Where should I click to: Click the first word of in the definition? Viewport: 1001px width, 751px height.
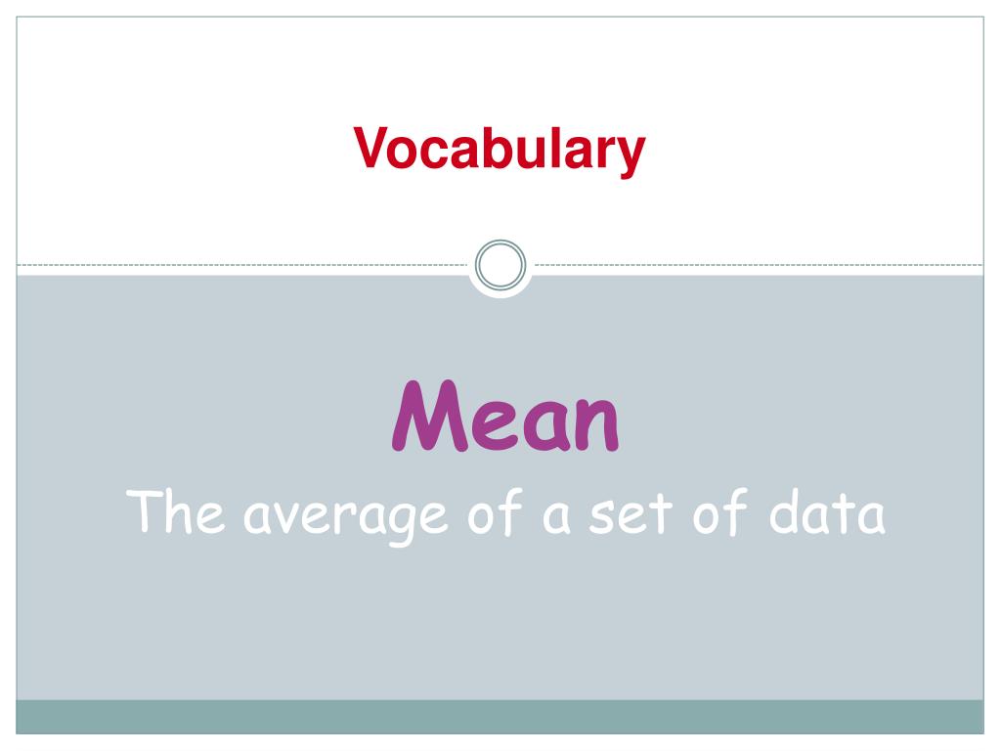click(496, 510)
